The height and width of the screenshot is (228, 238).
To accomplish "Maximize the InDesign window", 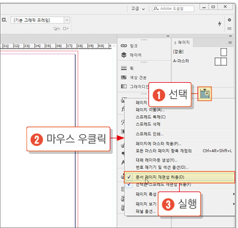I will (213, 7).
